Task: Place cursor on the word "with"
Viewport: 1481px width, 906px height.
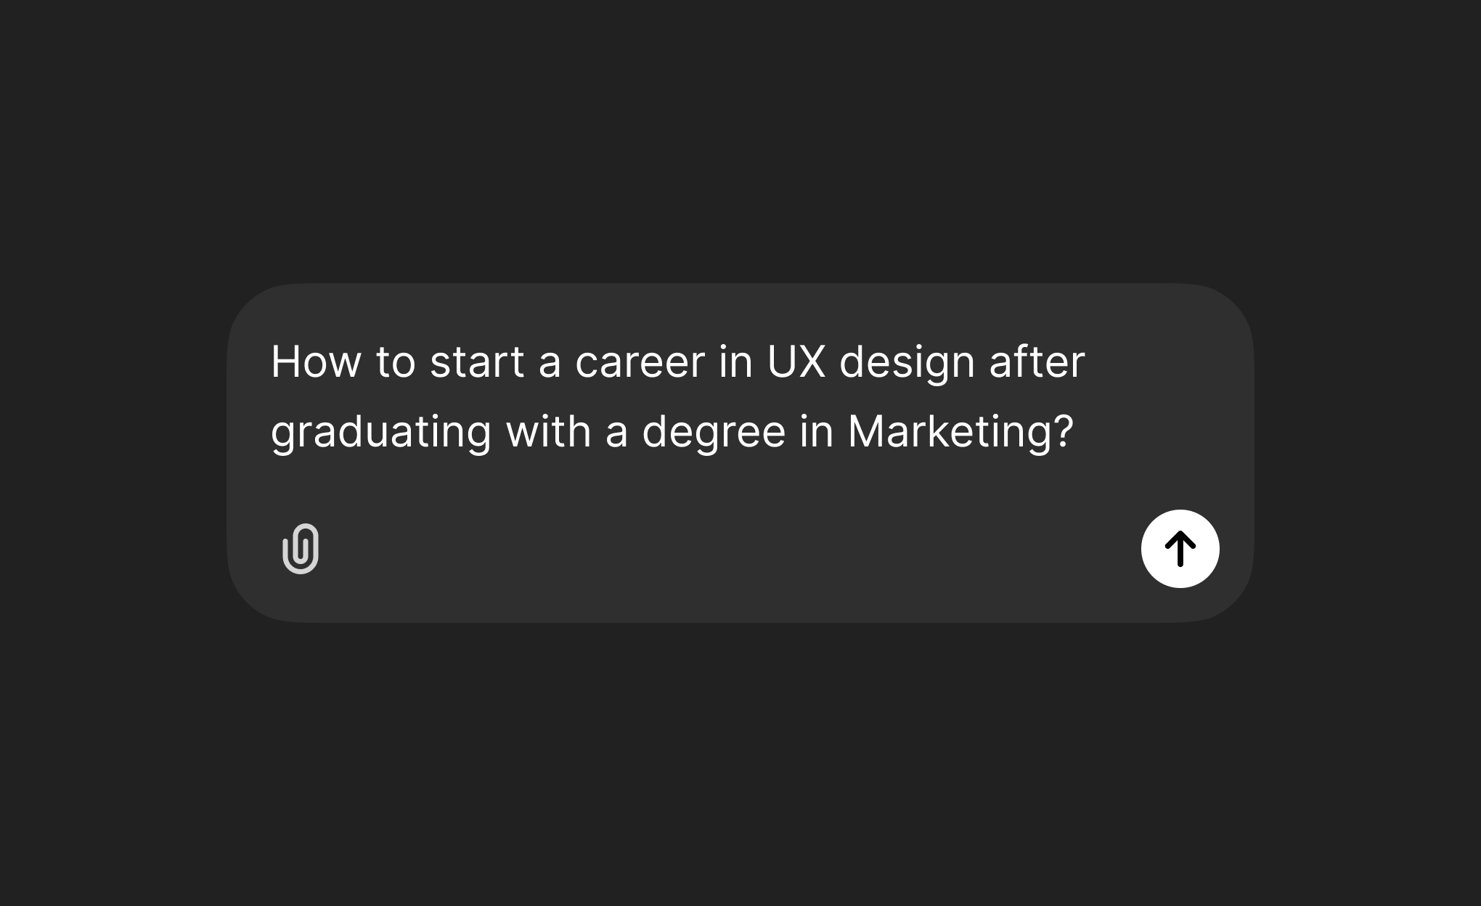Action: (x=548, y=431)
